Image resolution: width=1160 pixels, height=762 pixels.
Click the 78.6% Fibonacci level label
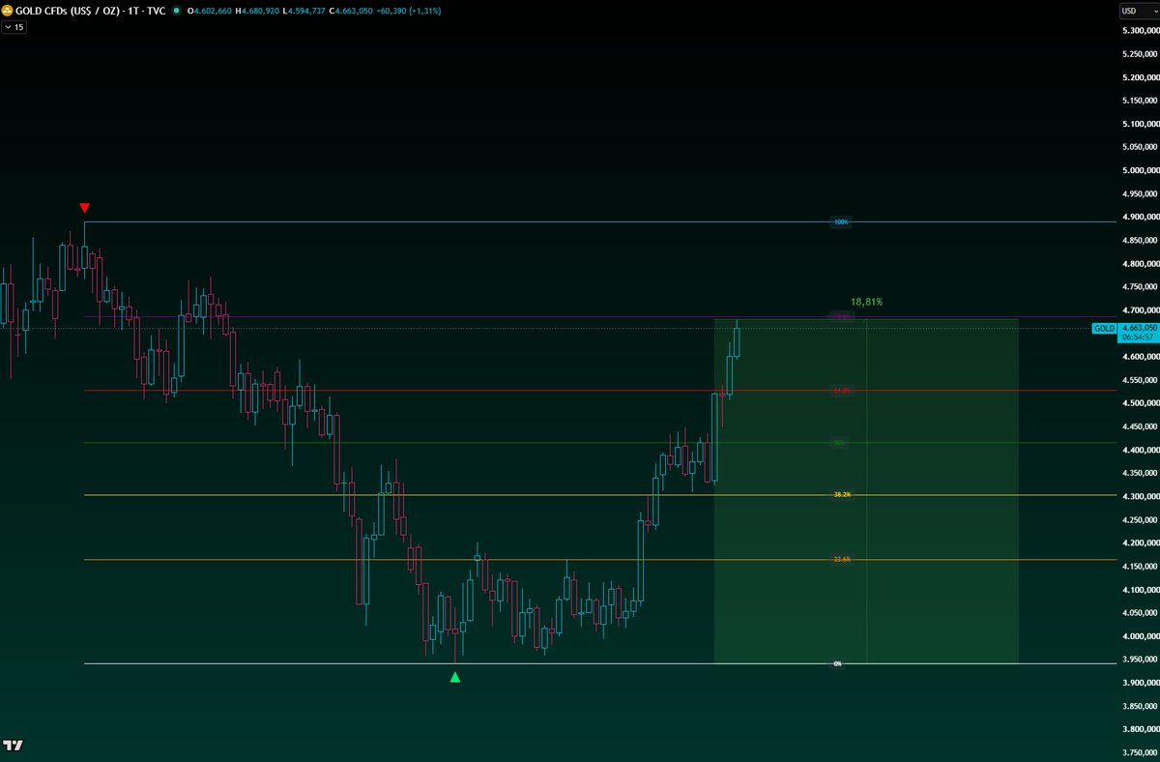click(841, 316)
